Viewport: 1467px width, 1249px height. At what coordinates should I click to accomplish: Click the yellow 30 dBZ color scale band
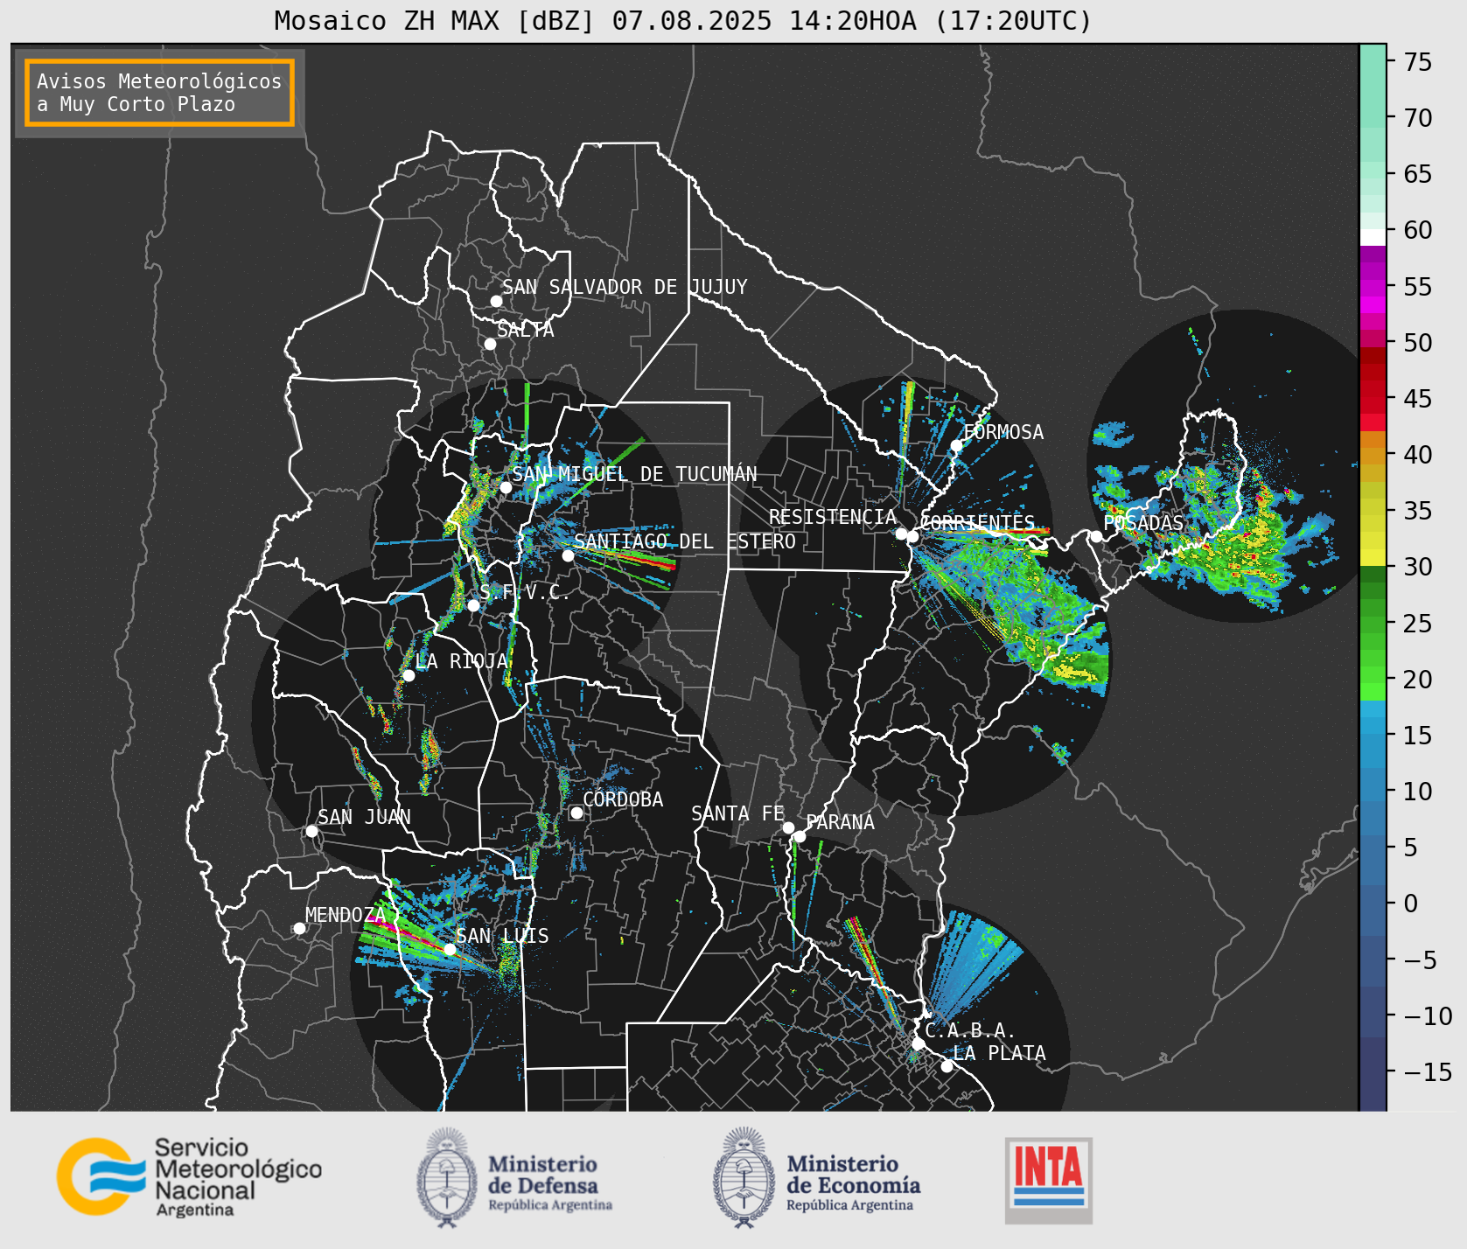[1373, 557]
